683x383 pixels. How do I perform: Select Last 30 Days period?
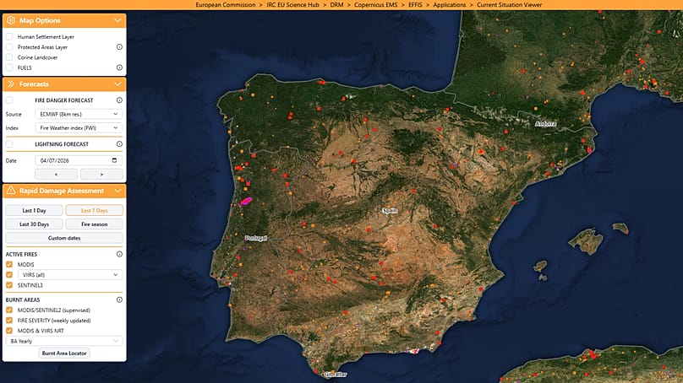34,224
